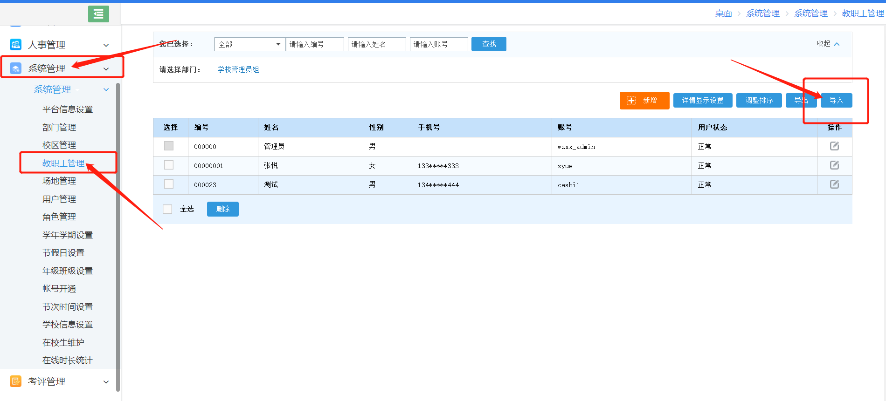The height and width of the screenshot is (401, 886).
Task: Expand the 人事管理 menu chevron
Action: coord(106,45)
